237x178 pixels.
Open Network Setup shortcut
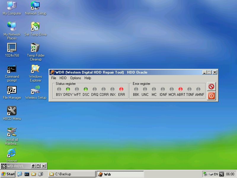[x=36, y=8]
